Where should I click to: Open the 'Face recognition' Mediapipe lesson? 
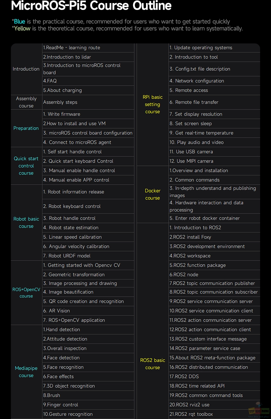[88, 367]
